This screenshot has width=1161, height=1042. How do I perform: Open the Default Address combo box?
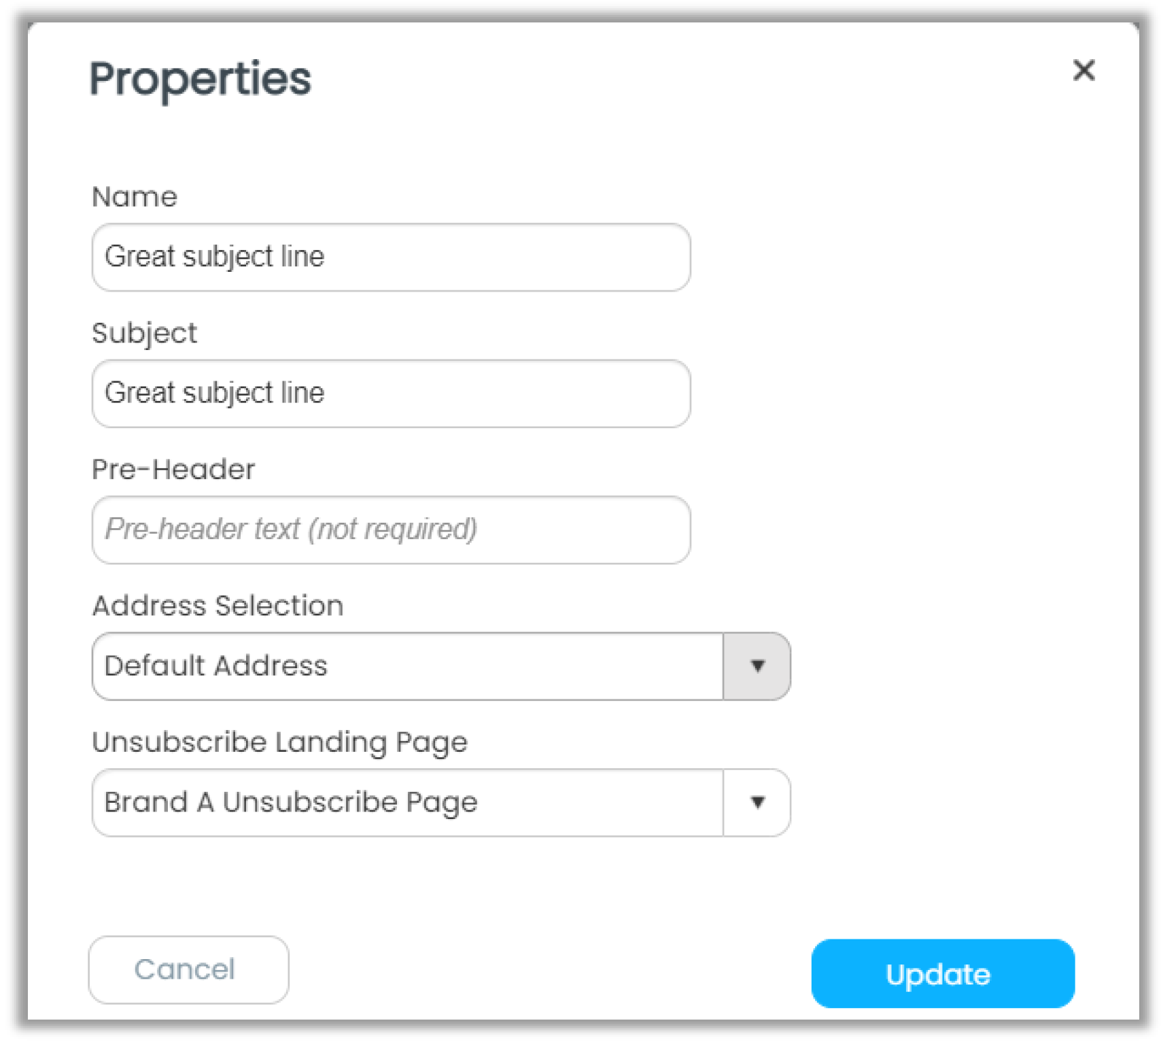click(x=441, y=666)
